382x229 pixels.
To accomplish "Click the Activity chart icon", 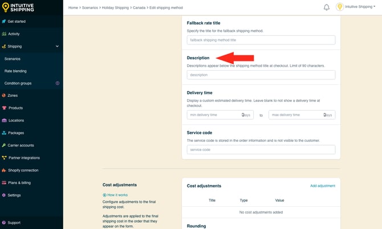I will 5,34.
